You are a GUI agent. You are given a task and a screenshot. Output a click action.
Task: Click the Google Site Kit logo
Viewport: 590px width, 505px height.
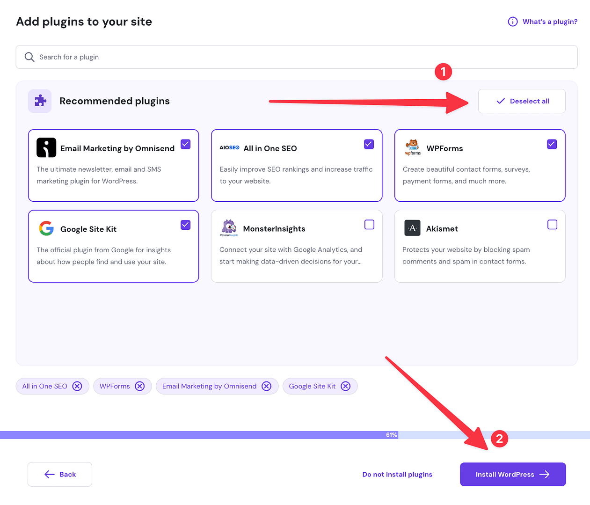click(x=46, y=228)
